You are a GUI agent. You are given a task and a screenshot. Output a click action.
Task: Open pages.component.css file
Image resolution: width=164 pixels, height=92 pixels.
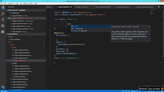click(22, 66)
